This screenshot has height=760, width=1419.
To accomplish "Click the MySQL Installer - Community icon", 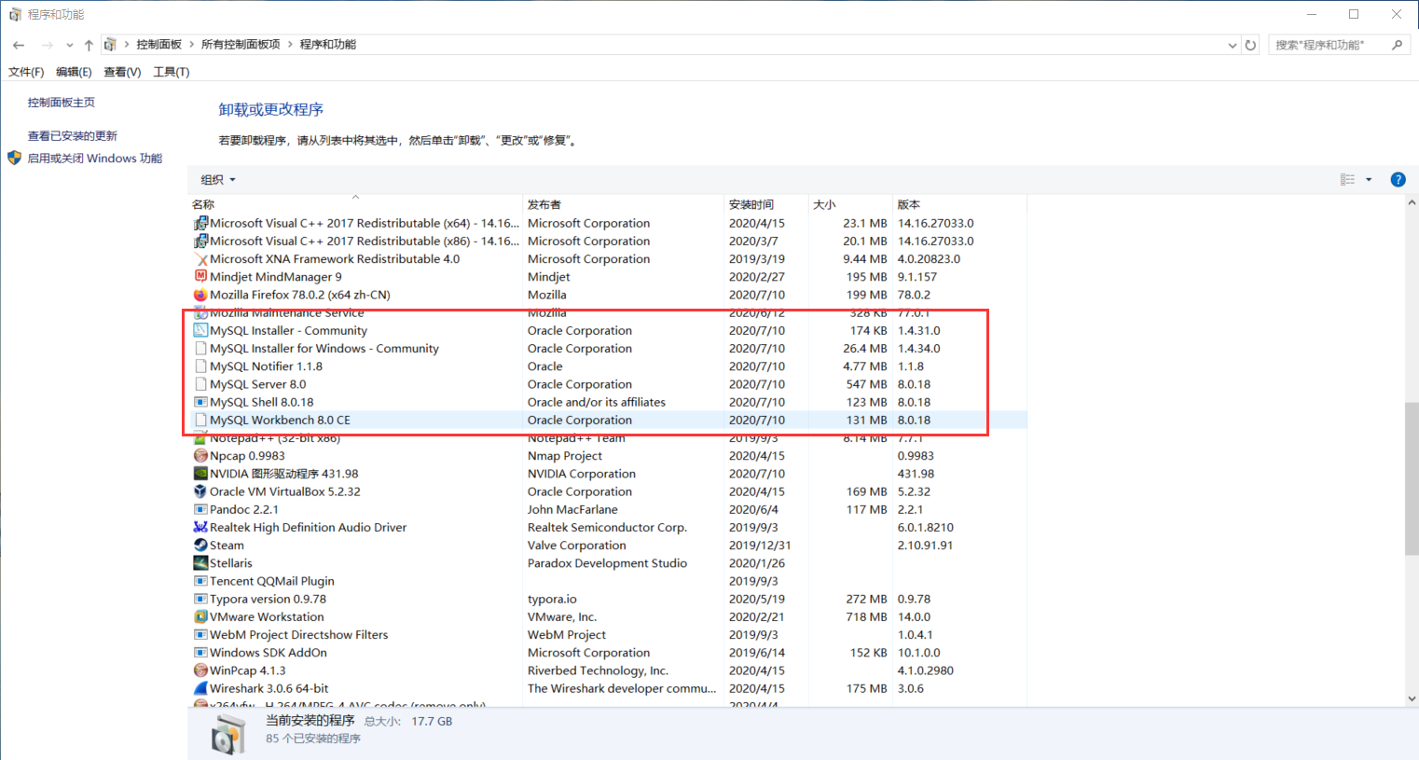I will pos(200,331).
